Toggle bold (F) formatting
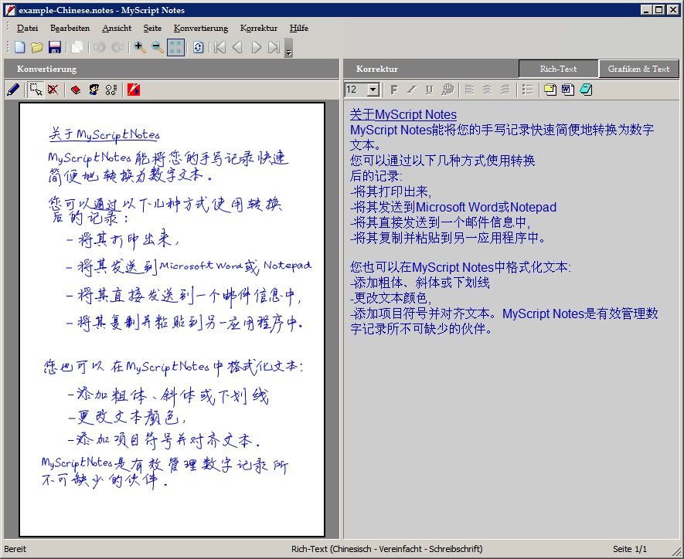The width and height of the screenshot is (684, 559). pos(394,90)
